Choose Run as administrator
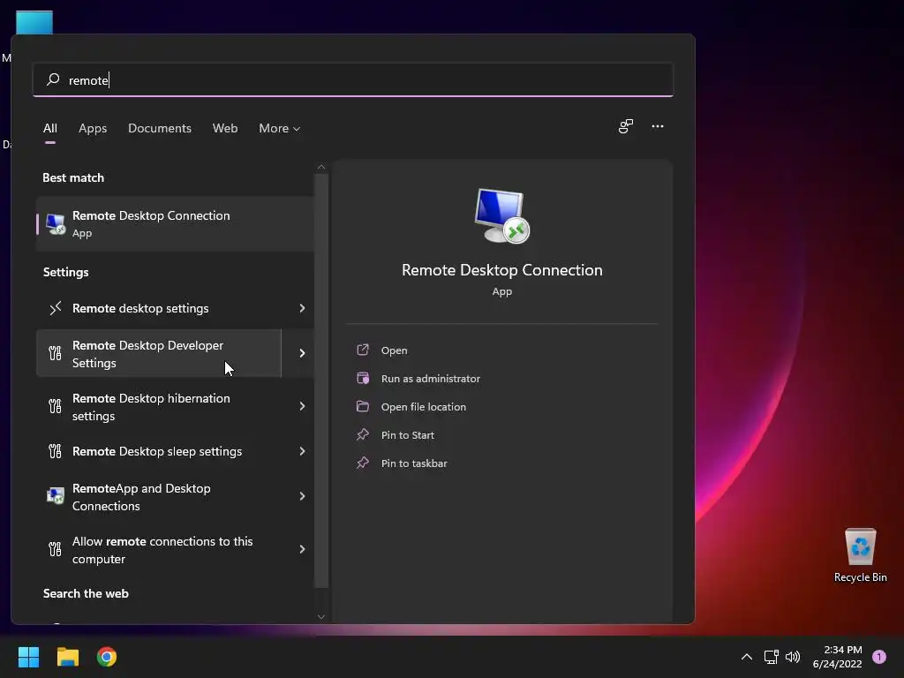904x678 pixels. click(431, 379)
